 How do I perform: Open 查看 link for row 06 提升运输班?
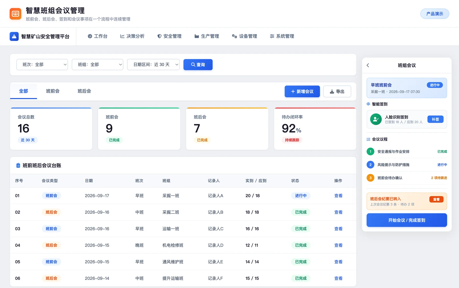[x=338, y=278]
